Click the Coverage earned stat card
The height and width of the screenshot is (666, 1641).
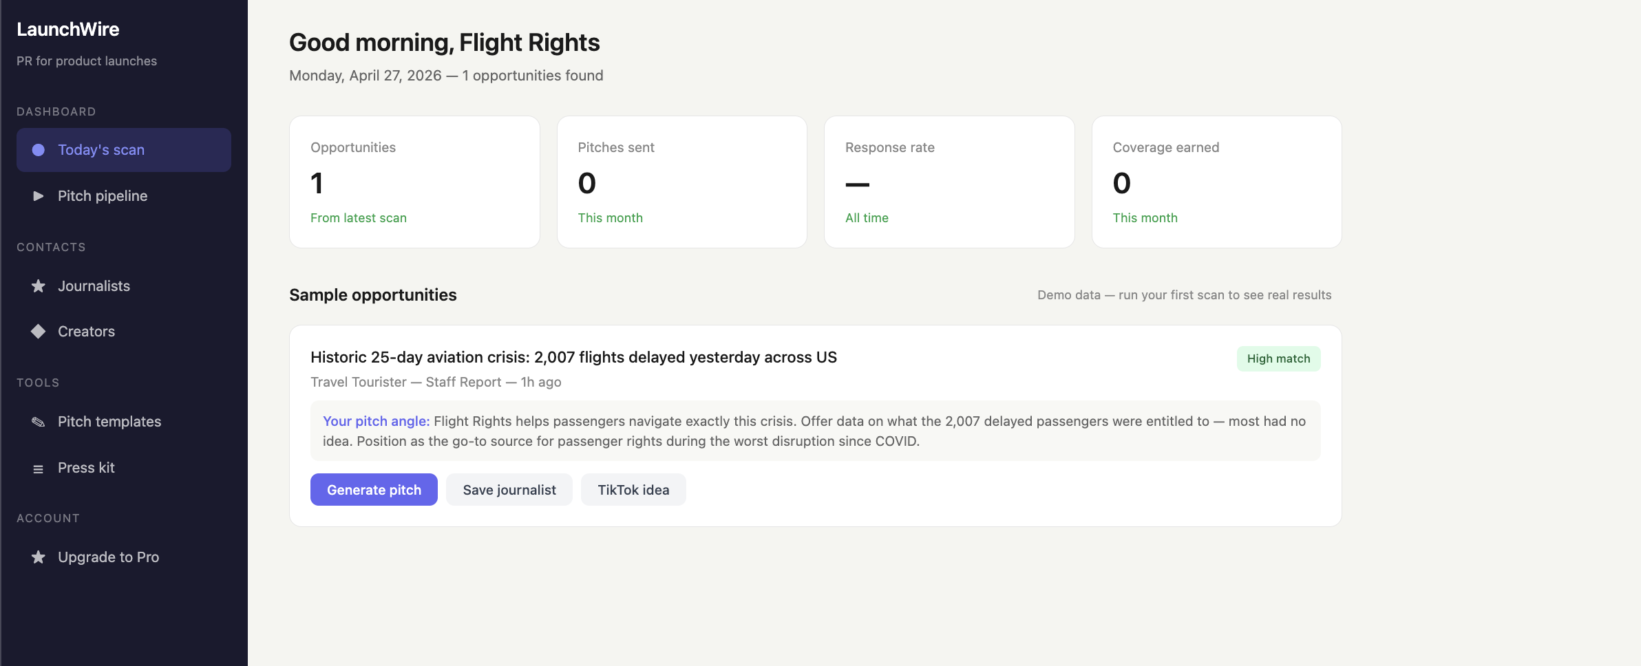[1216, 182]
